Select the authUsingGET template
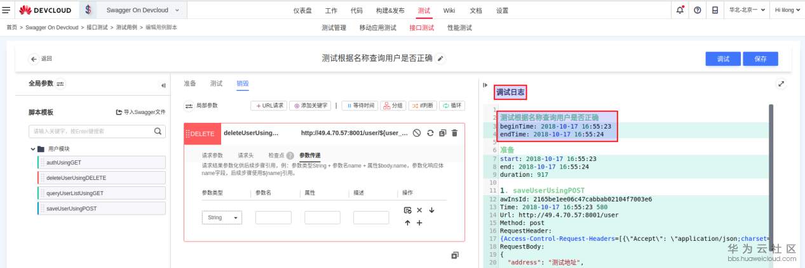The height and width of the screenshot is (268, 805). pos(102,162)
